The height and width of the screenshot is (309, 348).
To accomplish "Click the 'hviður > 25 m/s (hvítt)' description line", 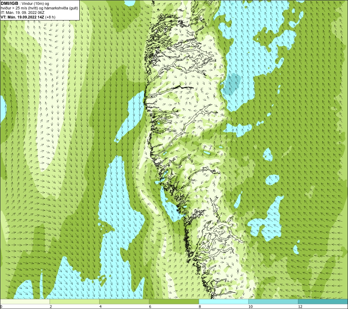I will (x=39, y=8).
